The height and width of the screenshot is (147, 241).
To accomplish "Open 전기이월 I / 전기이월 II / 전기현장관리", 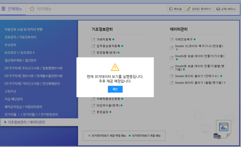I will (31, 114).
